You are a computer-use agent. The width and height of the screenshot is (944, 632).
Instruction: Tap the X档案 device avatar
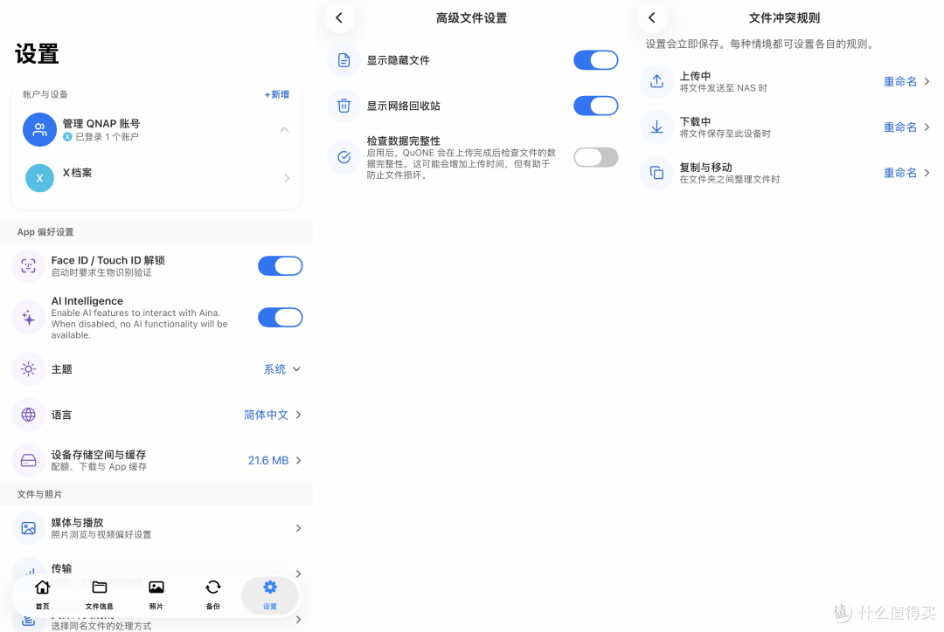pos(39,178)
